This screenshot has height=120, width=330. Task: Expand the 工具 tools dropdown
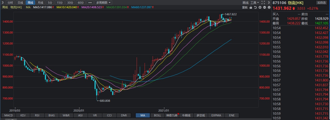tap(254, 3)
